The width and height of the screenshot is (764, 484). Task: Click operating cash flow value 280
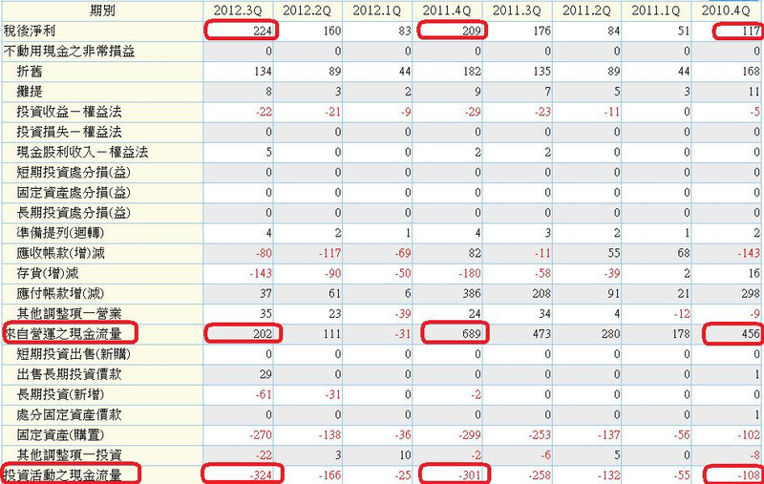(611, 334)
